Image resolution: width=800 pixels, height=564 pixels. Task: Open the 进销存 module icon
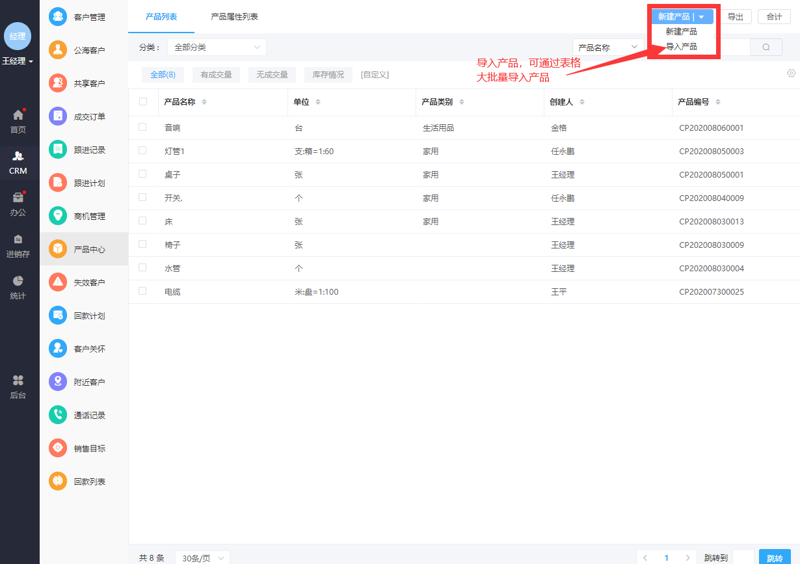point(18,239)
